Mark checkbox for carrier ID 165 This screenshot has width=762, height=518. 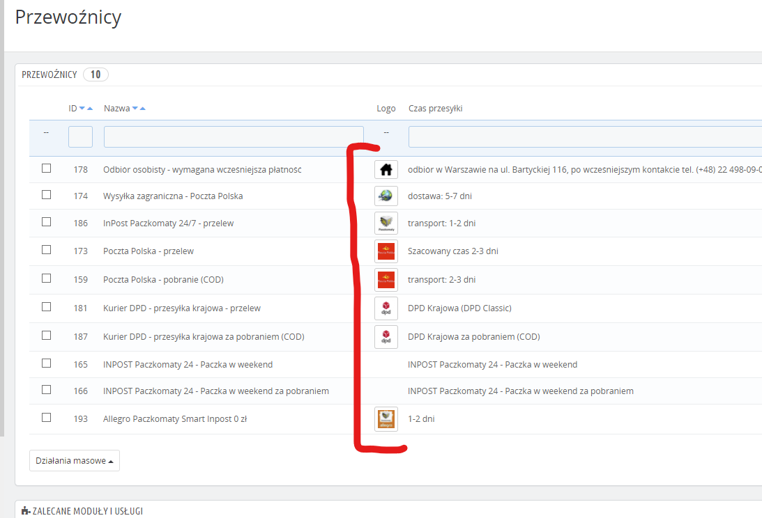pos(46,363)
